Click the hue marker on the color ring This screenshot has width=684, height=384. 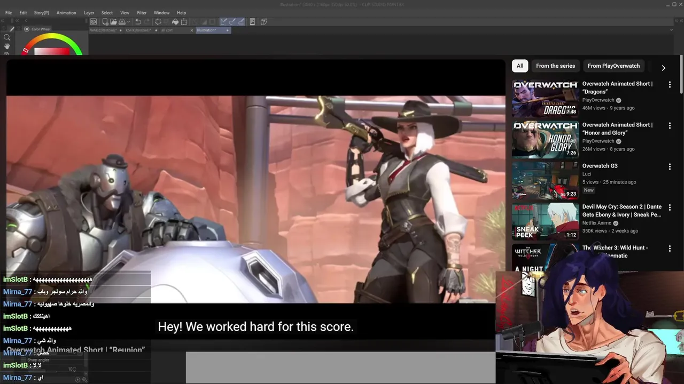[x=25, y=51]
